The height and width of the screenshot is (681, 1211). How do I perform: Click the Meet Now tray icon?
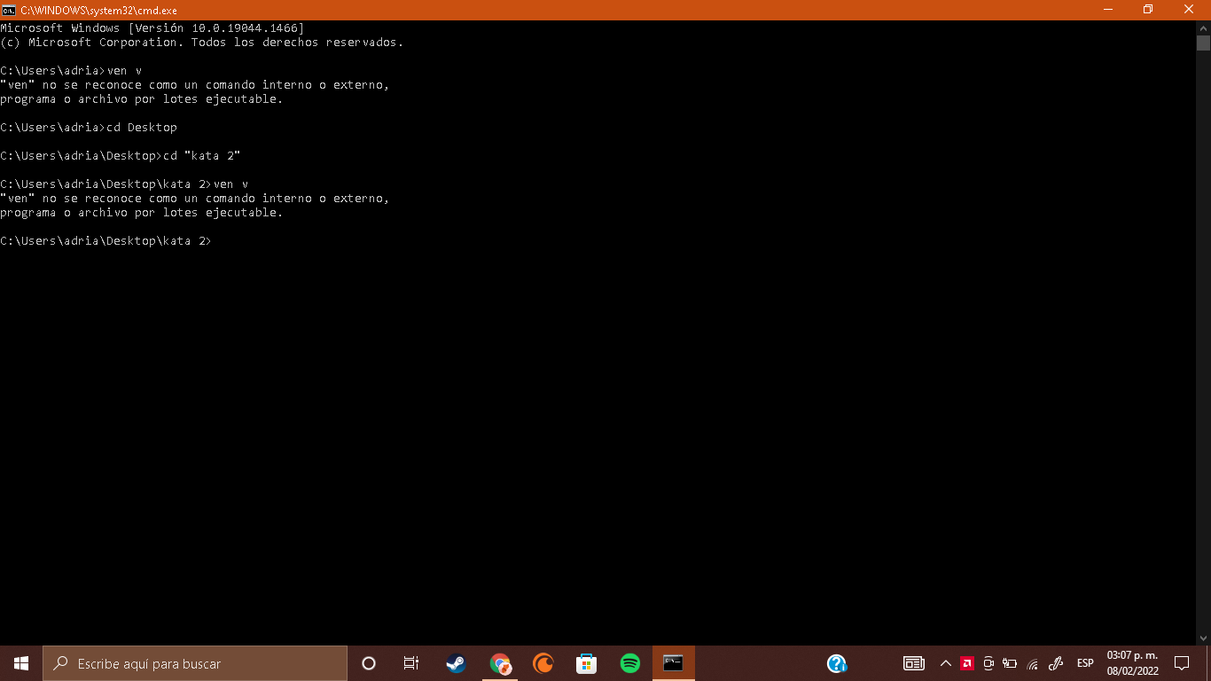pos(988,663)
